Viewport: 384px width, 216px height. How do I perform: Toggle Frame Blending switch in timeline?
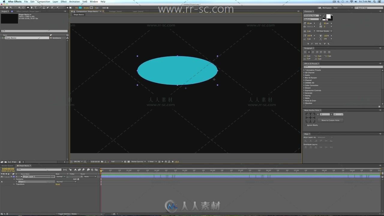click(79, 170)
